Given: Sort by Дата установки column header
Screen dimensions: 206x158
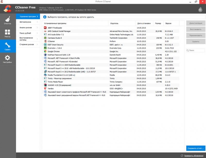Looking at the screenshot, I should [144, 23].
